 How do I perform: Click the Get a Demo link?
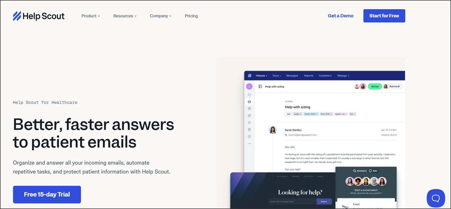click(x=341, y=16)
